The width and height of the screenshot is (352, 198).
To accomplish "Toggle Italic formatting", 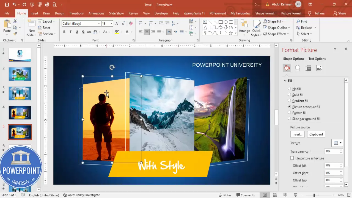I will 70,32.
